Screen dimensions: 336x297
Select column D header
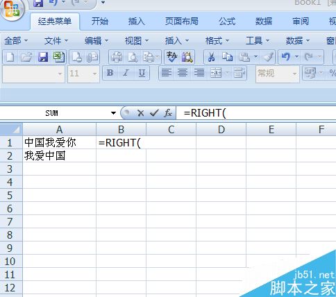pyautogui.click(x=221, y=130)
